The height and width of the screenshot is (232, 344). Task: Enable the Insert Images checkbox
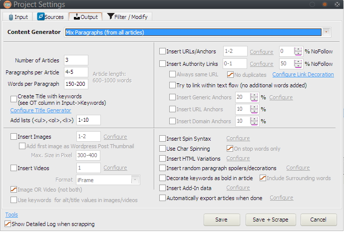[13, 137]
